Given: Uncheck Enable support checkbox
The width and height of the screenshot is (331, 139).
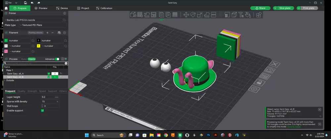Looking at the screenshot, I should pyautogui.click(x=42, y=111).
